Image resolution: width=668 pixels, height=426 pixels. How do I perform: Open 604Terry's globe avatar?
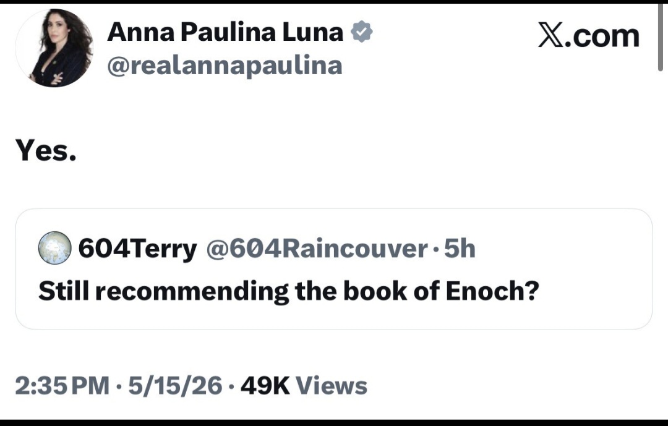point(54,248)
